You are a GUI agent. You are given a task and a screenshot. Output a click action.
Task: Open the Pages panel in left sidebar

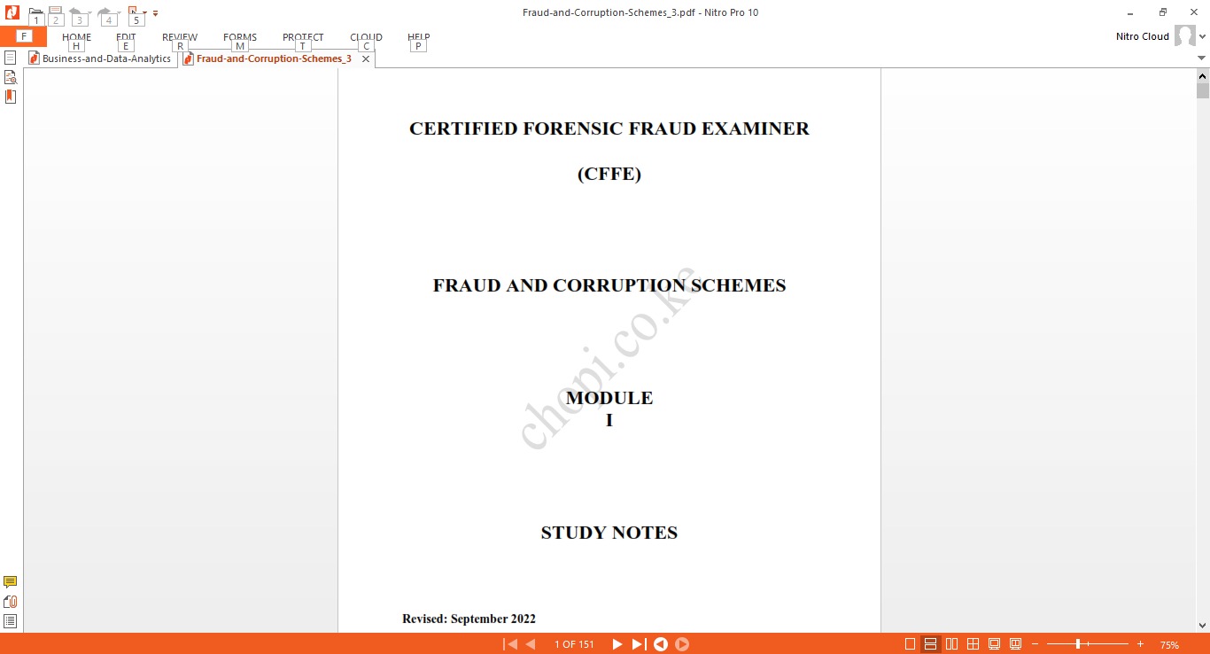[x=11, y=58]
